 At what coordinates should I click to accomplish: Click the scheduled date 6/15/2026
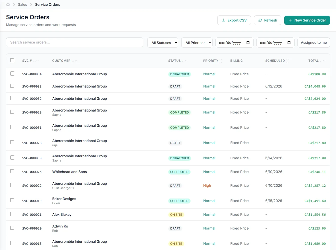pyautogui.click(x=274, y=201)
